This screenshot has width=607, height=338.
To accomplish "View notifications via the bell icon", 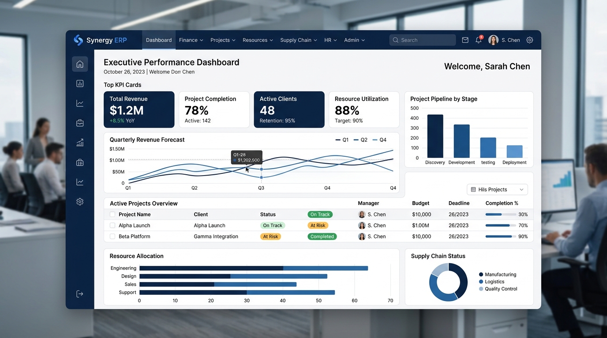I will coord(479,40).
